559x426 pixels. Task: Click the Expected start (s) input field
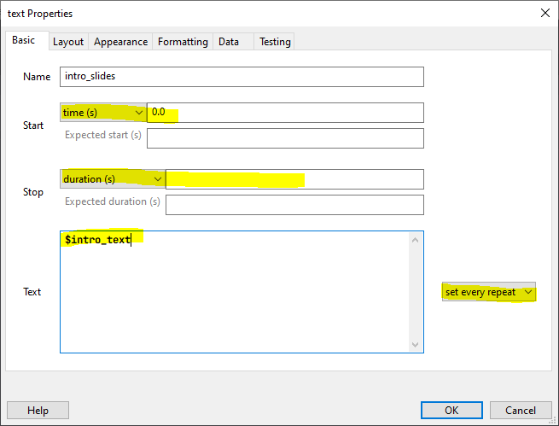point(285,137)
